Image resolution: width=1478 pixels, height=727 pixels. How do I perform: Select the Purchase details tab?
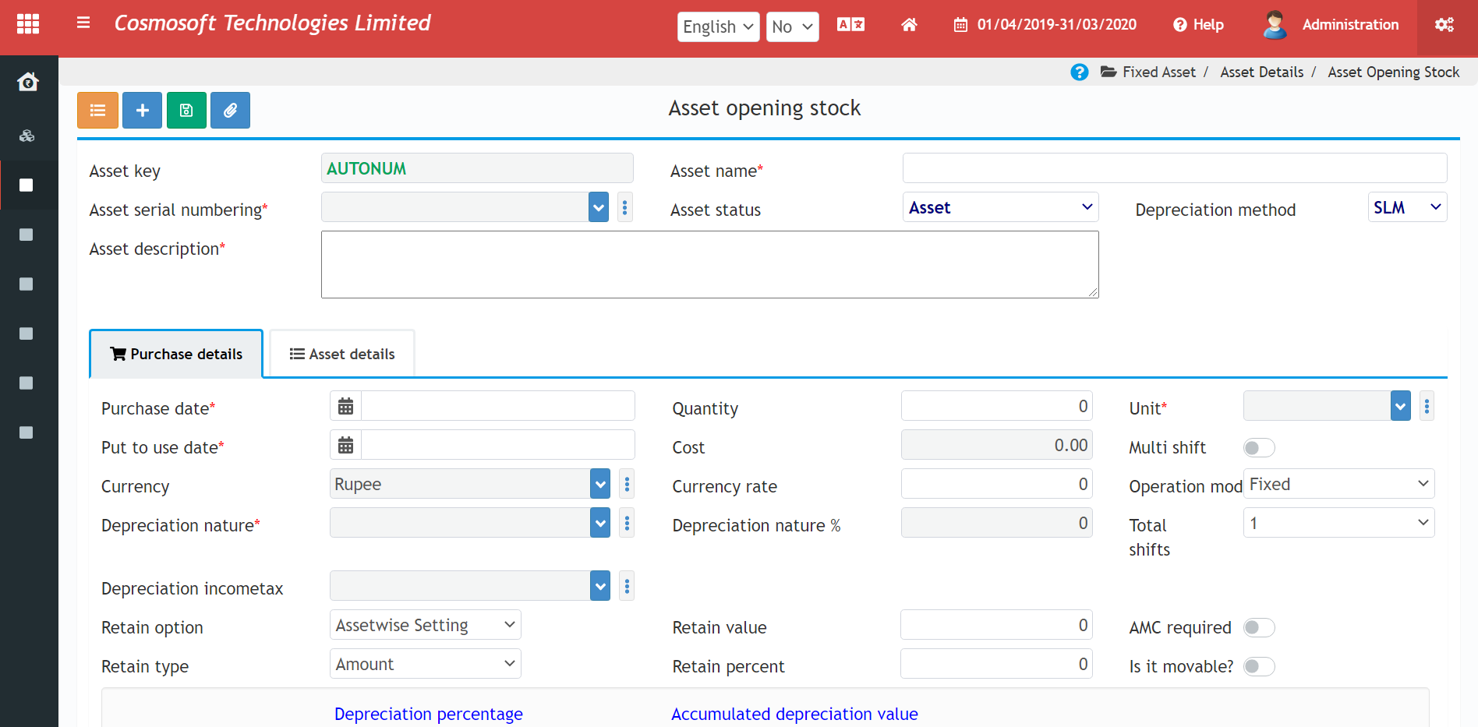pos(176,355)
